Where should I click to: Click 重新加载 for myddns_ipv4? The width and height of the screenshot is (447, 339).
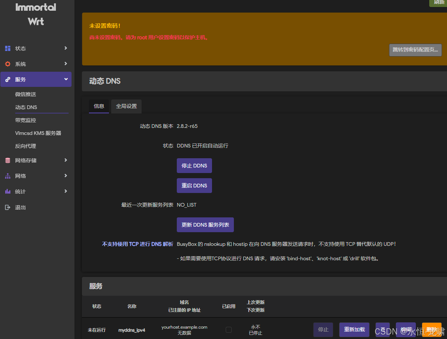pyautogui.click(x=354, y=330)
